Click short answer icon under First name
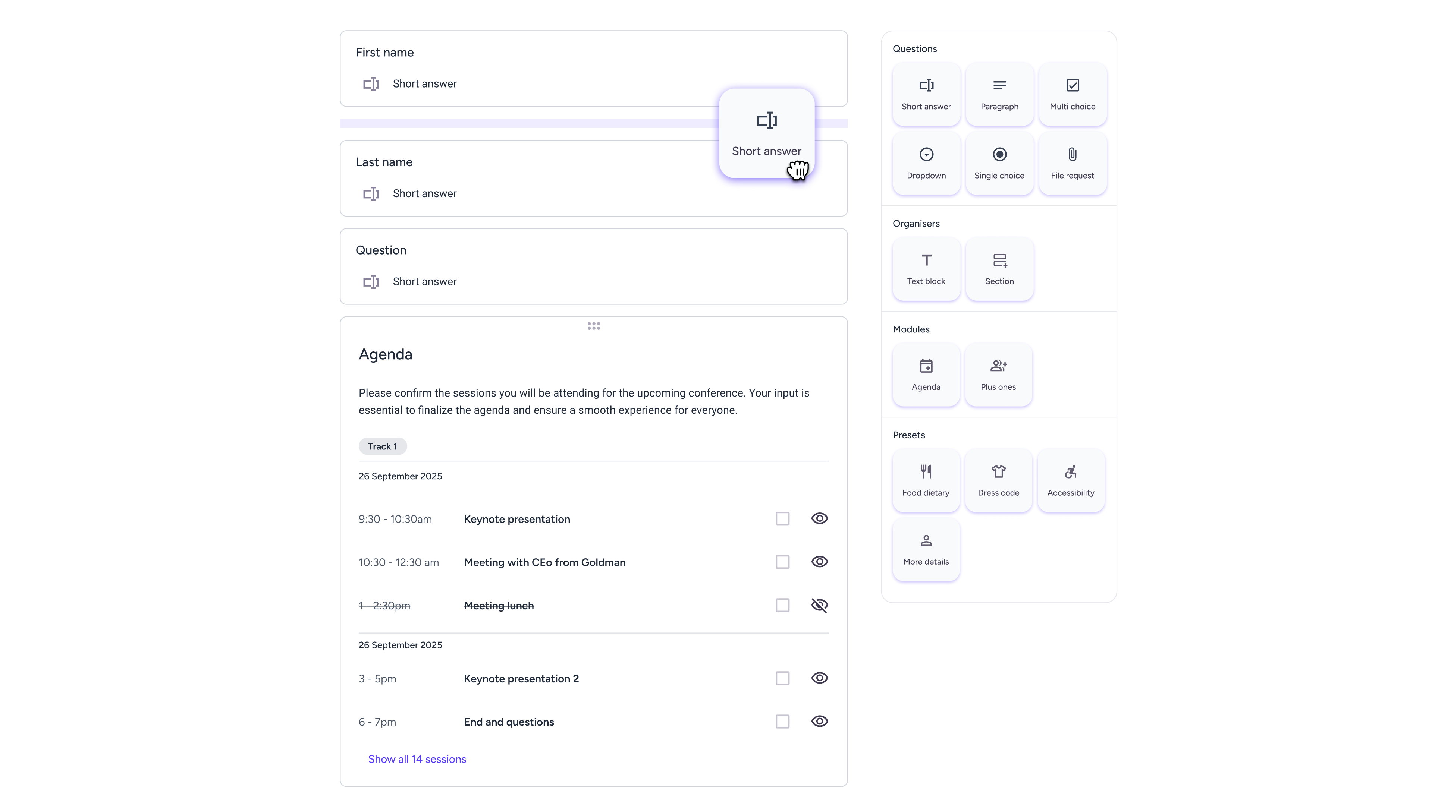 (x=371, y=84)
